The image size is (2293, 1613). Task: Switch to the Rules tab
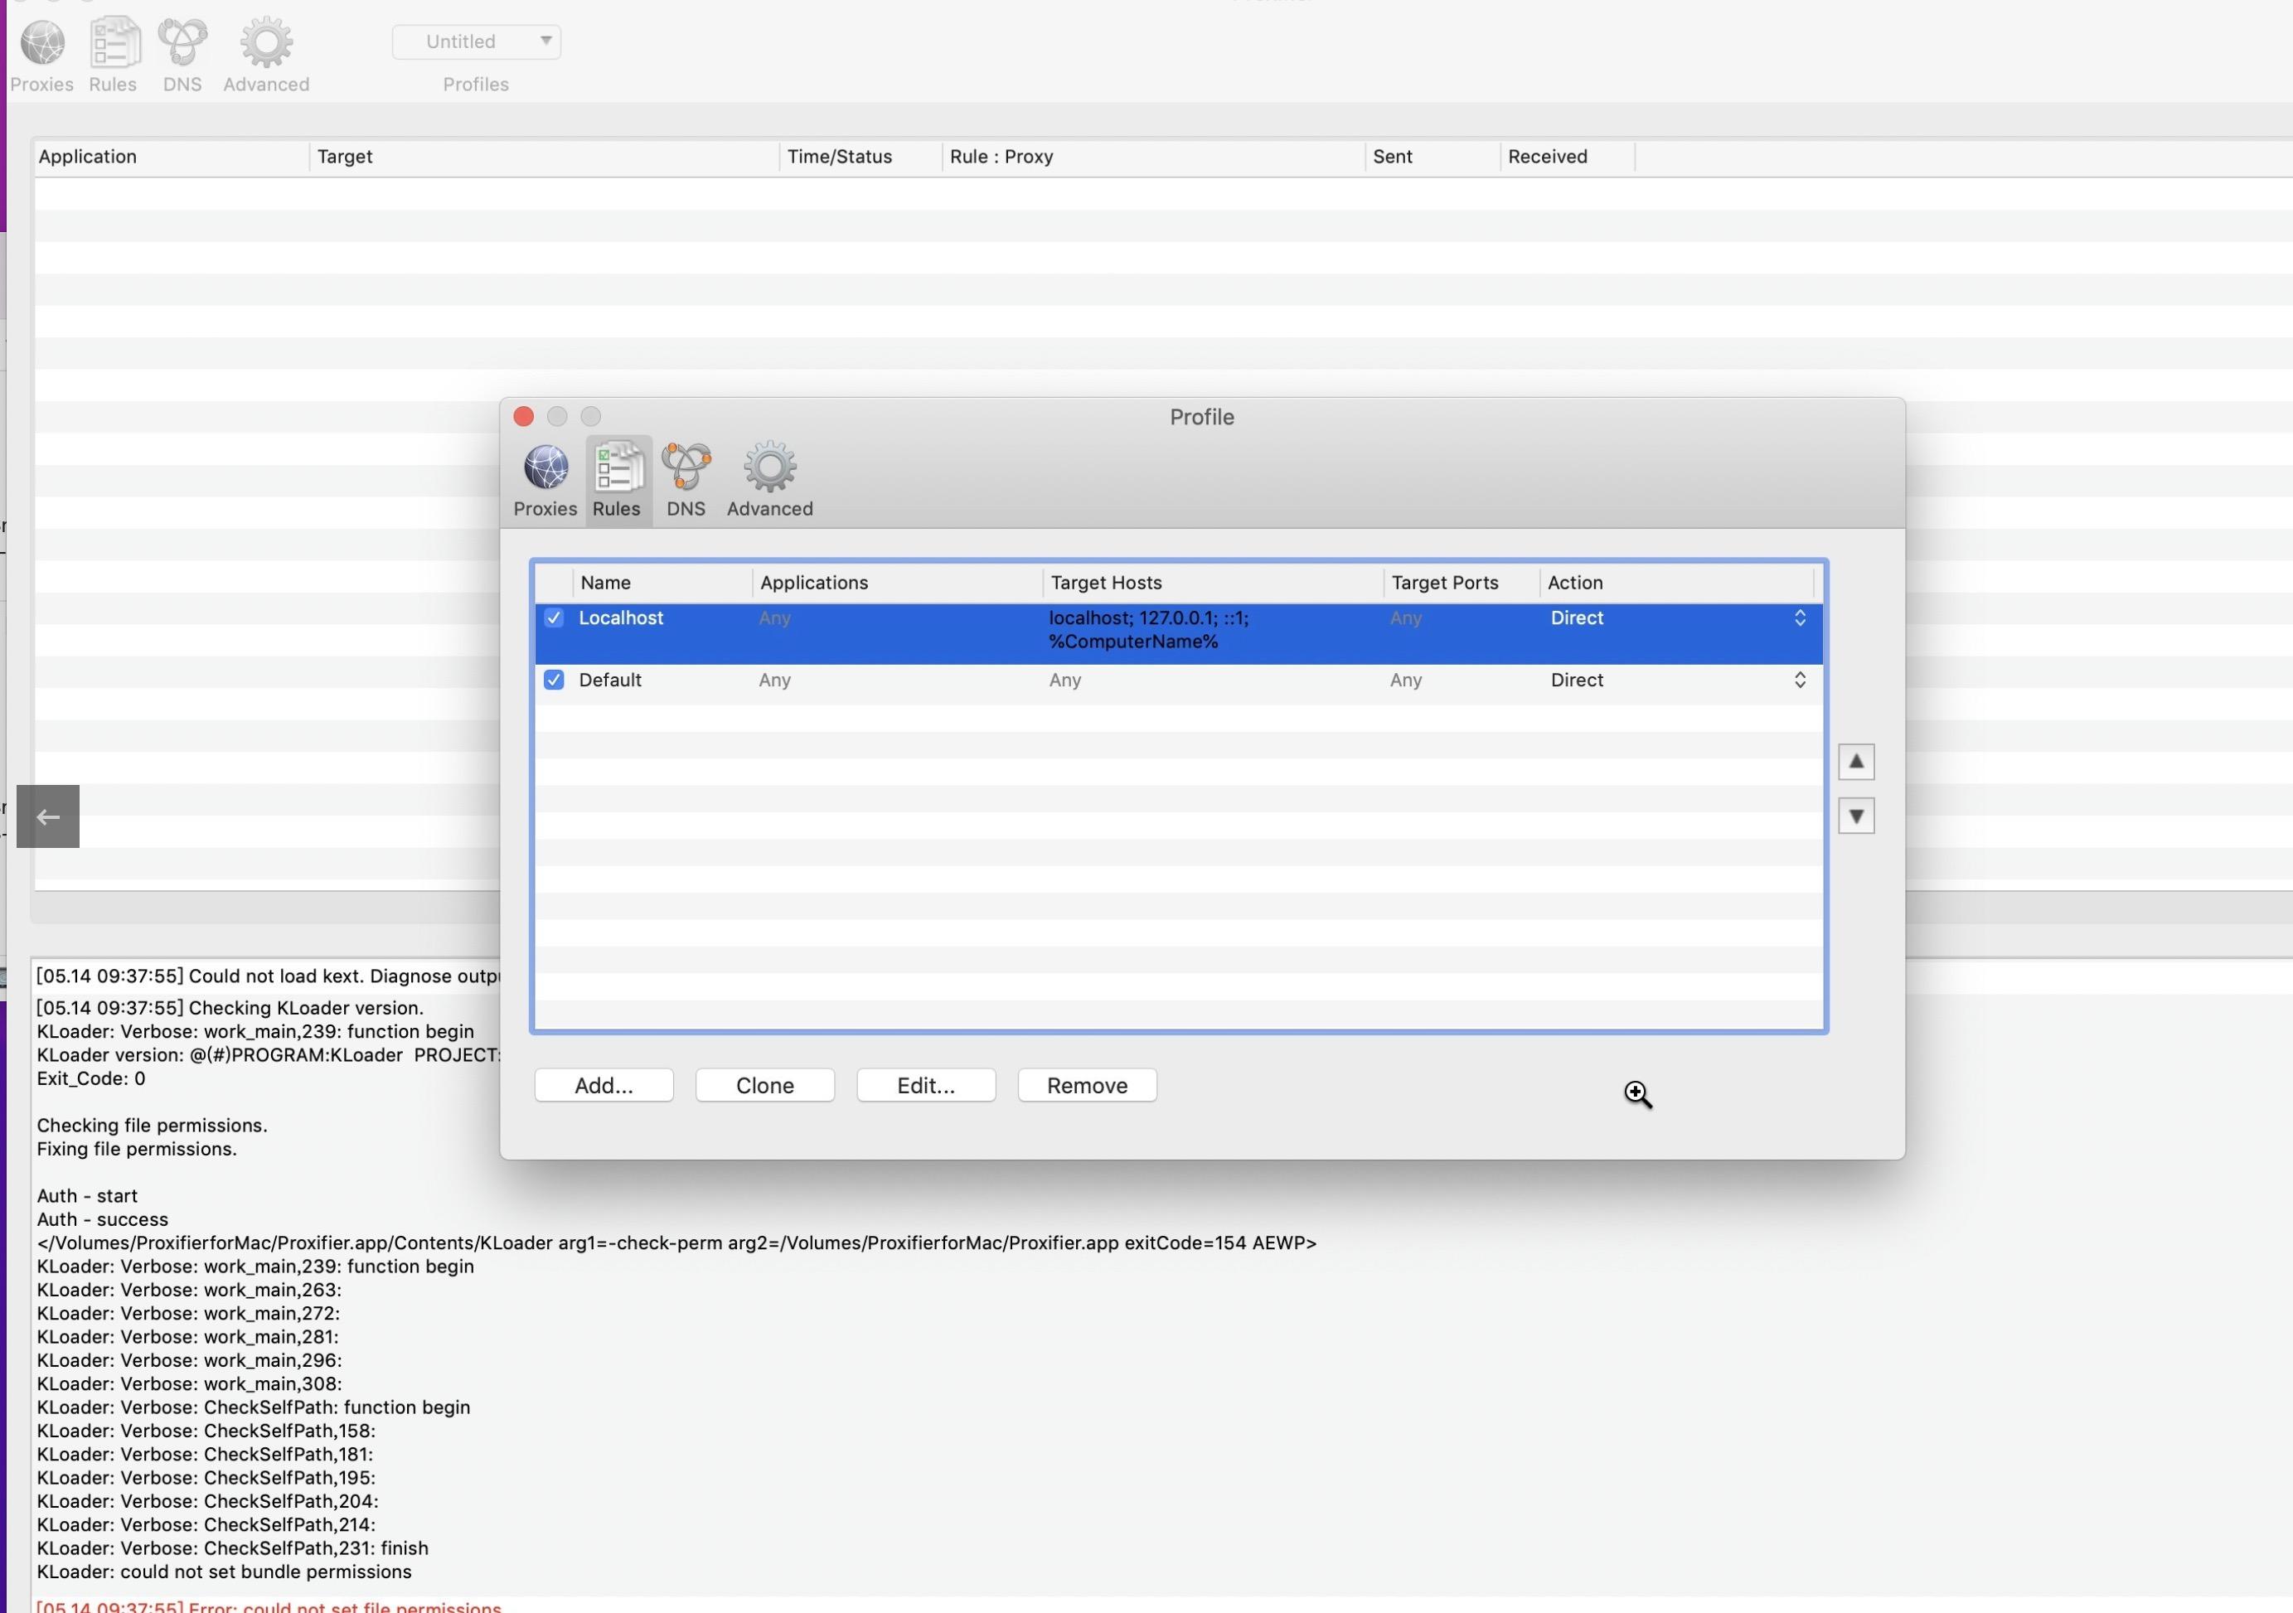tap(616, 480)
